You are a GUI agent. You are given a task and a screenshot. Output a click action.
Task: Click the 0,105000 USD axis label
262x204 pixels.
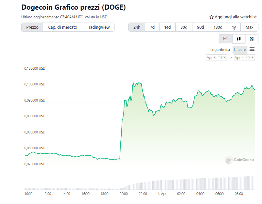tap(35, 68)
